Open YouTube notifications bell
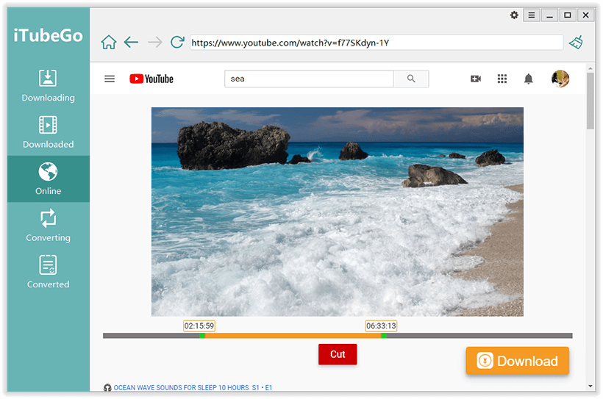Viewport: 603px width, 399px height. pos(528,79)
